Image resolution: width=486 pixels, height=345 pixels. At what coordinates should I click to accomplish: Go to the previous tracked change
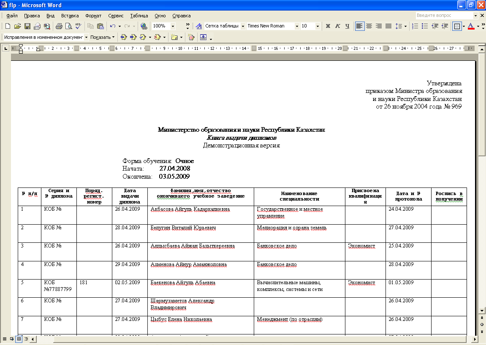(124, 38)
